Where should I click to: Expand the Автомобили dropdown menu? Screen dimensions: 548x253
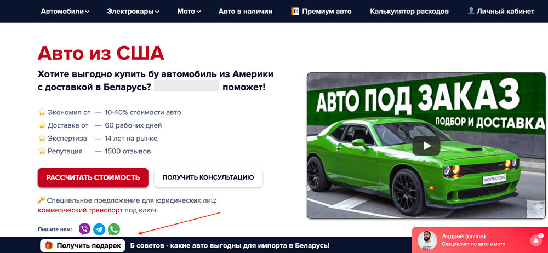(x=65, y=11)
